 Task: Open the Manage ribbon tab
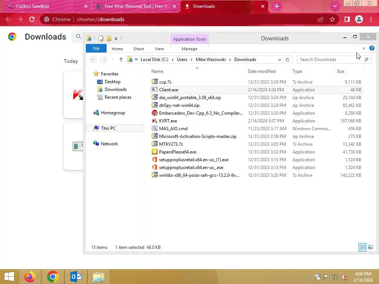[189, 49]
